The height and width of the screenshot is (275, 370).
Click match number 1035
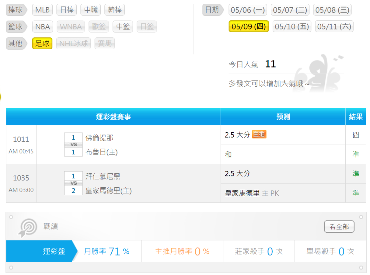[21, 178]
